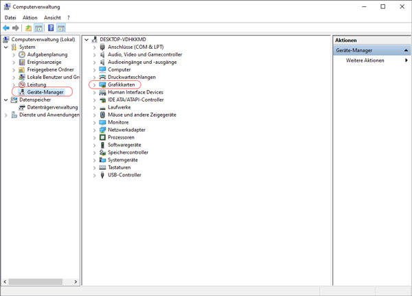The image size is (412, 296).
Task: Select Datenträgerverwaltung under Datenspeicher
Action: 52,107
